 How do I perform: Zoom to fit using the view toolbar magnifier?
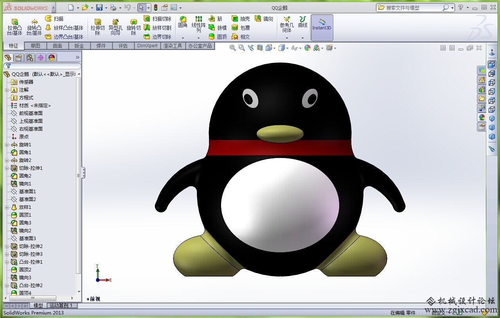tap(233, 48)
